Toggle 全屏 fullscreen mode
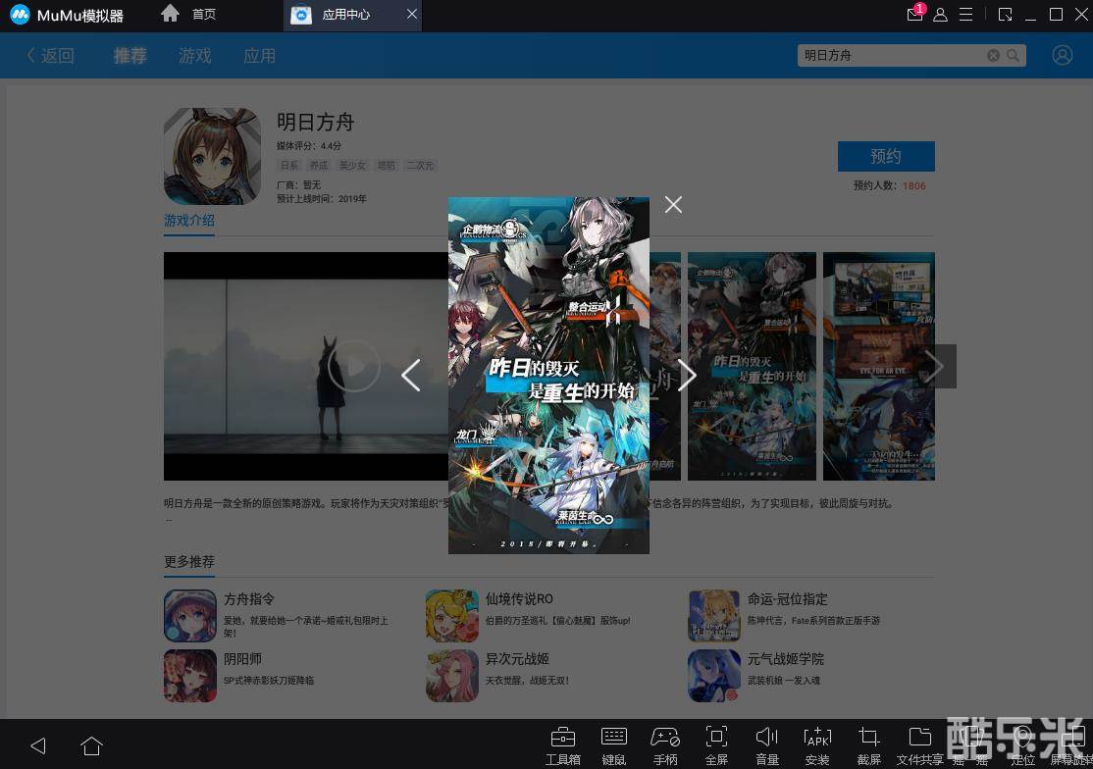Screen dimensions: 1093x769 point(716,744)
